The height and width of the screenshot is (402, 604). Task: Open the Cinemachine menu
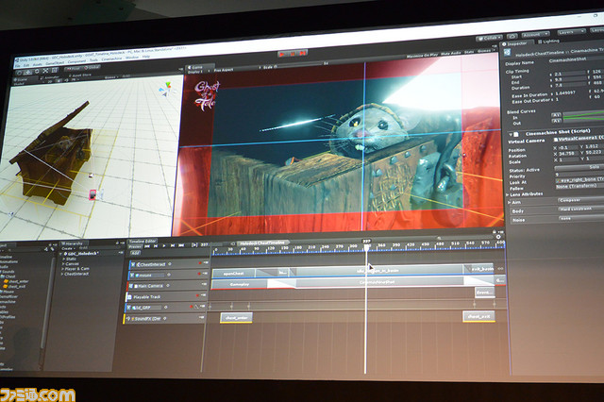tap(111, 59)
